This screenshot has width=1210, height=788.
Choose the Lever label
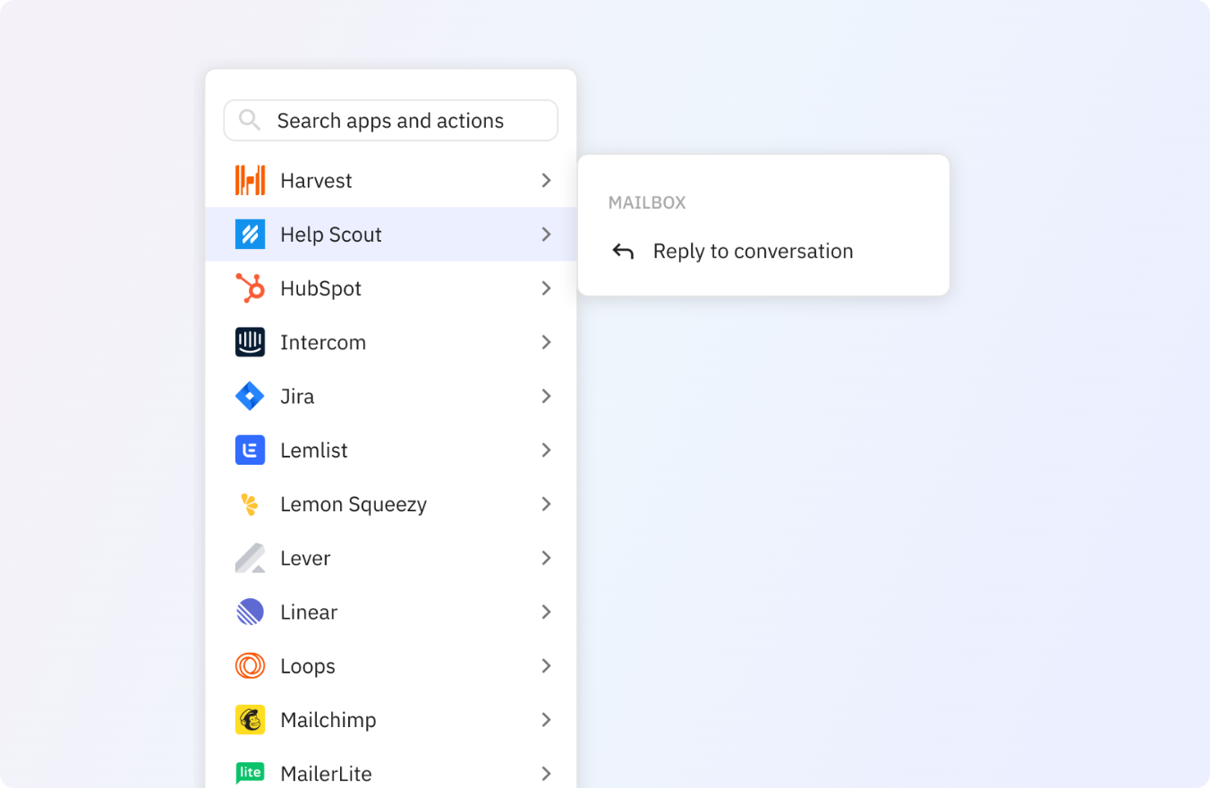point(305,558)
